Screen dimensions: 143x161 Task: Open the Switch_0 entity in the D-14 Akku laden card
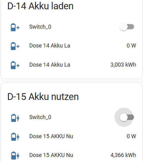[x=40, y=27]
